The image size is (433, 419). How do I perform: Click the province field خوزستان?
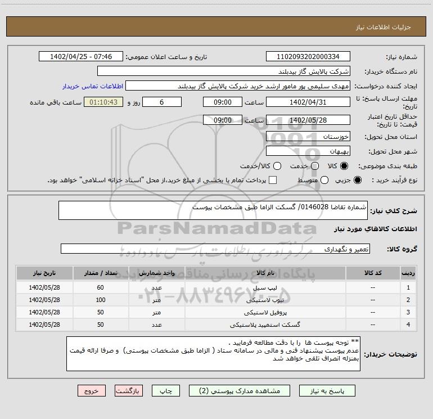[x=308, y=136]
